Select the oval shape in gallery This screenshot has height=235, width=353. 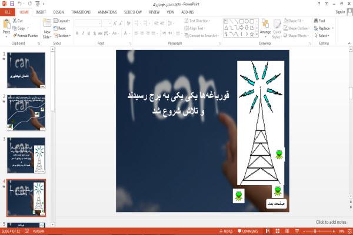tap(247, 21)
